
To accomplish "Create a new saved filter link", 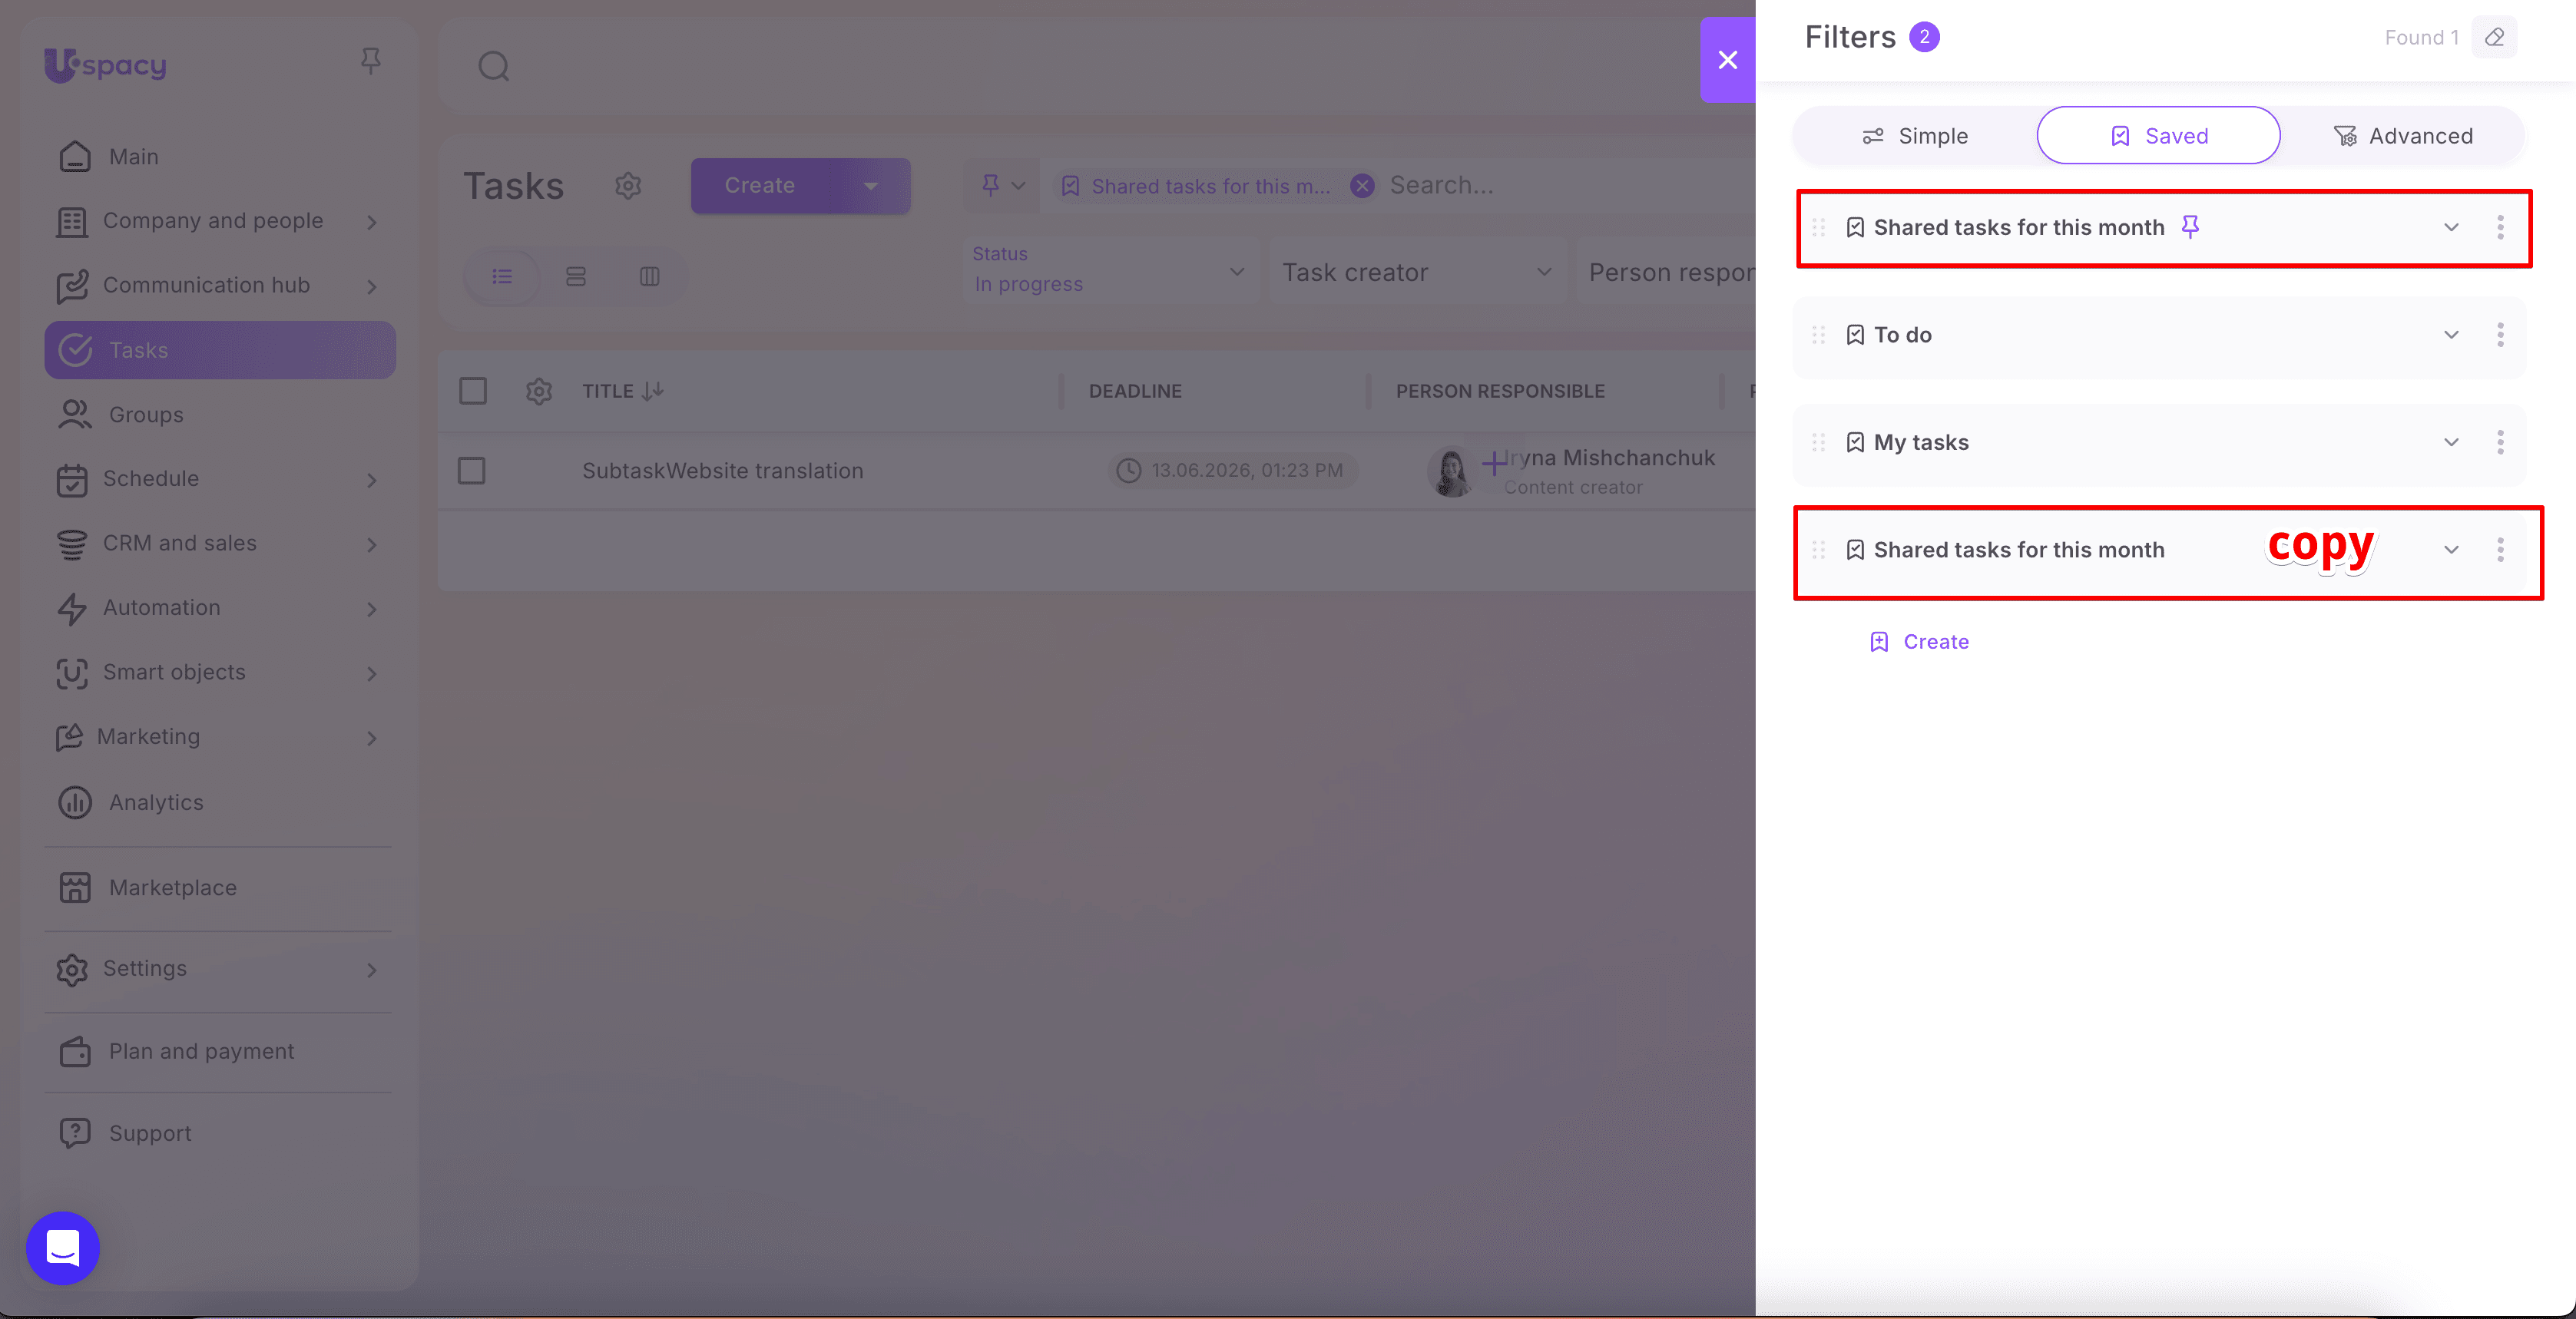I will 1919,642.
